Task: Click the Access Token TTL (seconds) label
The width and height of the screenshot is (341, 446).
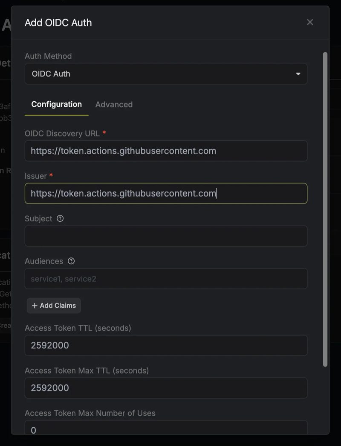Action: coord(78,328)
